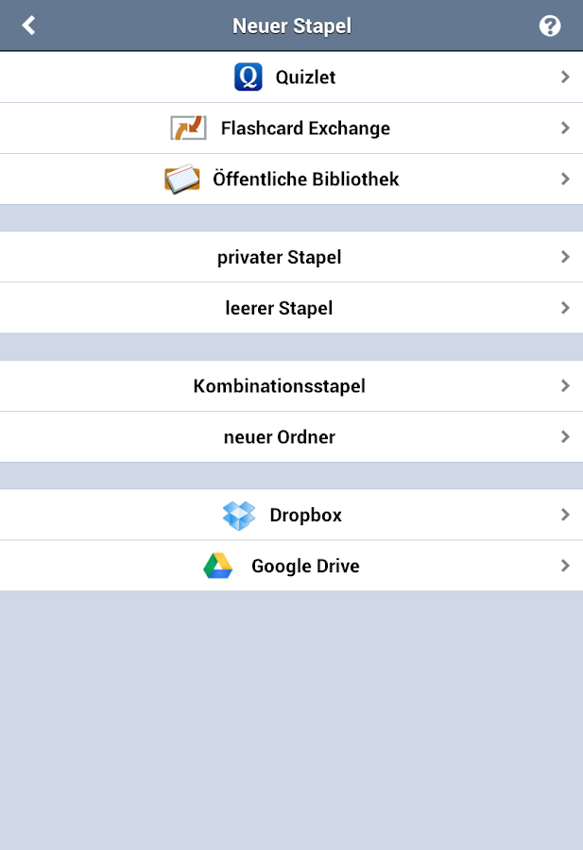This screenshot has height=850, width=583.
Task: Tap the Öffentliche Bibliothek card stack icon
Action: click(x=182, y=178)
